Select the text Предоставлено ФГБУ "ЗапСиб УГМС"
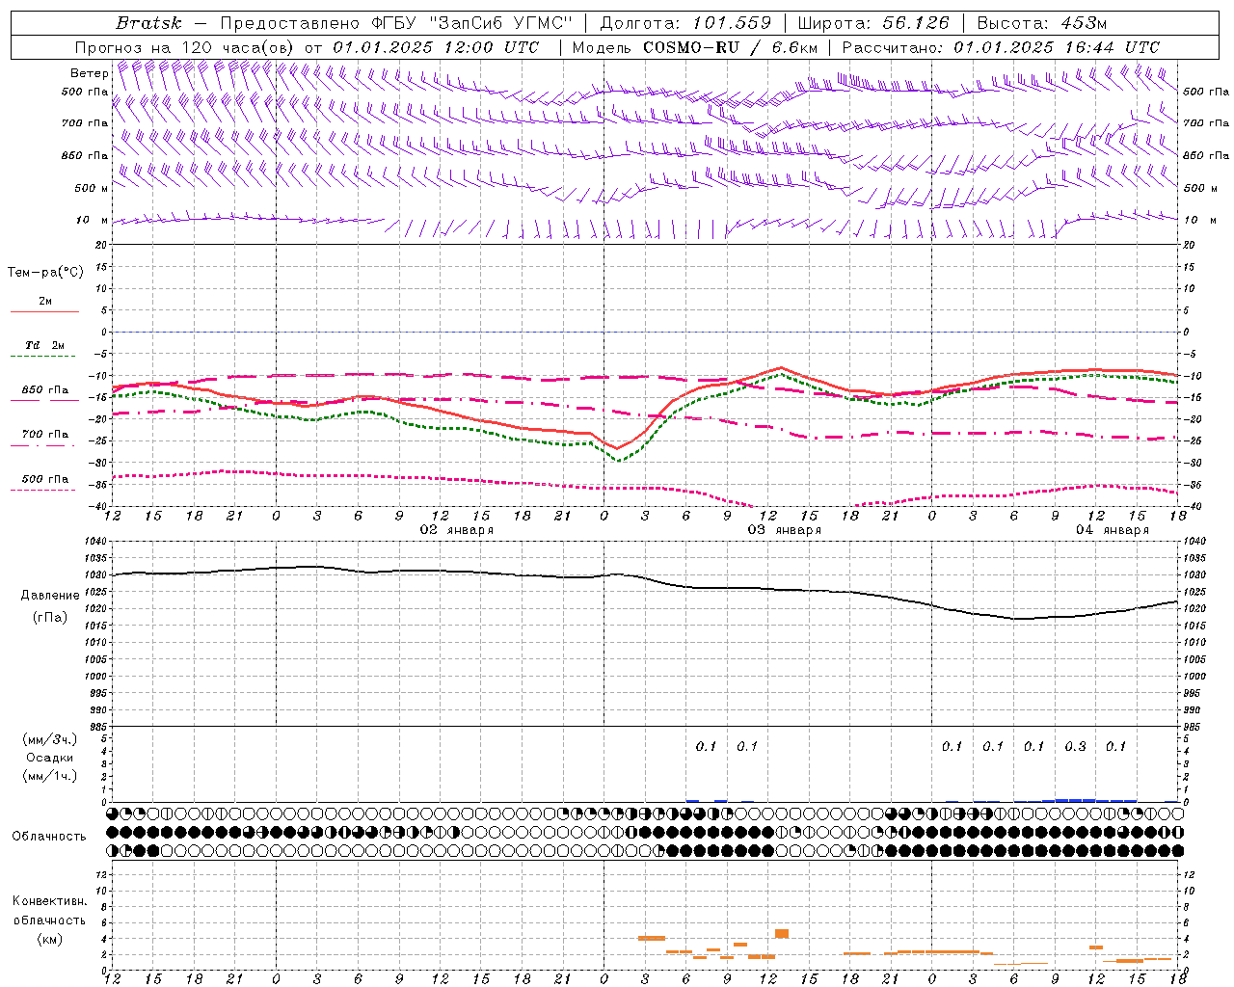The image size is (1234, 987). 396,23
